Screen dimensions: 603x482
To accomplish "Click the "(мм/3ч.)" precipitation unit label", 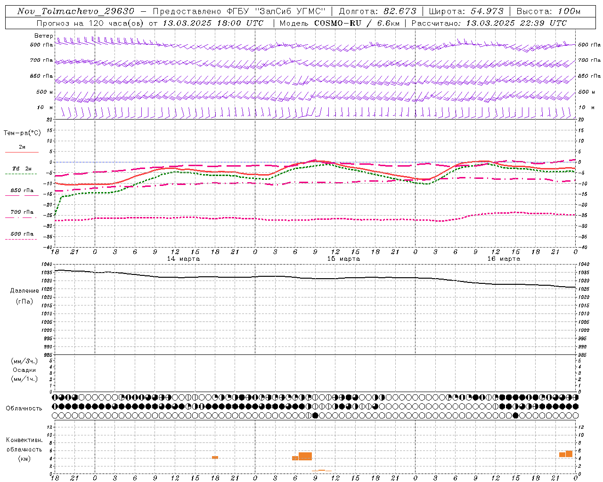I will click(24, 361).
